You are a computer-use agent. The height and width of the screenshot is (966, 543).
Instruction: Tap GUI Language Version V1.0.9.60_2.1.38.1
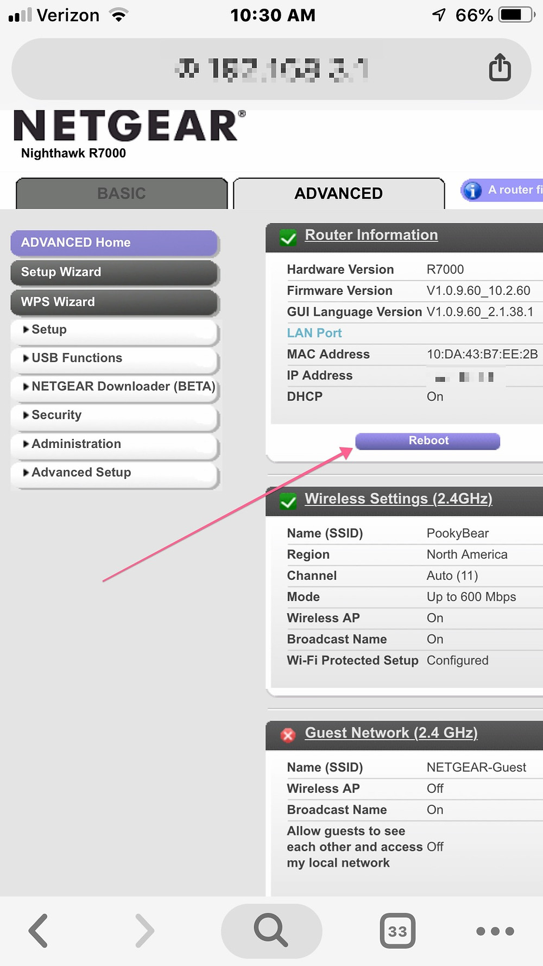(480, 312)
